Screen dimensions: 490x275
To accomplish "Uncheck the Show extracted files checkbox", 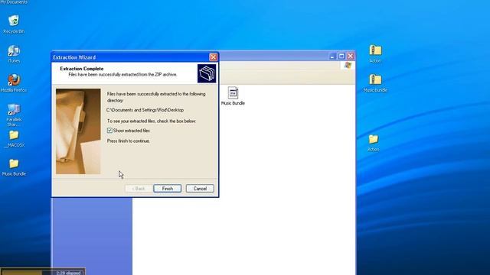I will 109,131.
